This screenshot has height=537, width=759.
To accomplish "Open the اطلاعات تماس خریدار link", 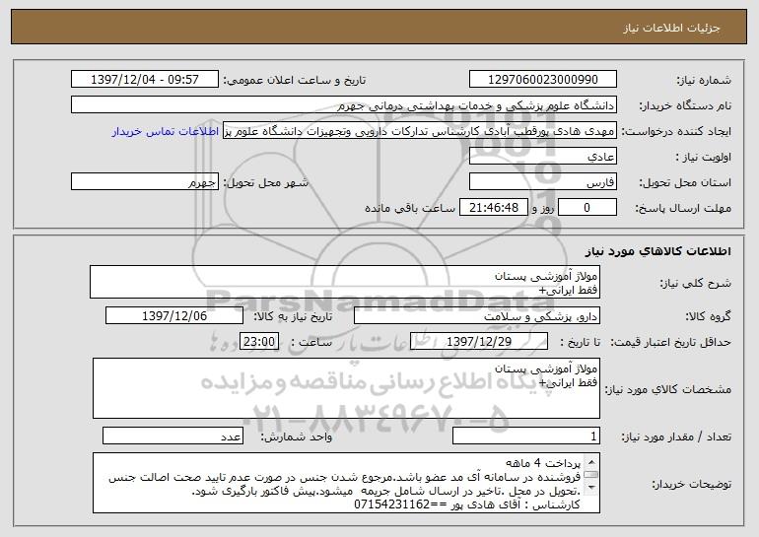I will coord(165,132).
